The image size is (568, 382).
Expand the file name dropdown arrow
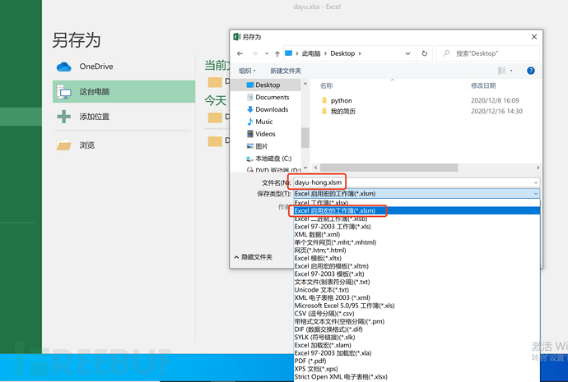[x=535, y=182]
